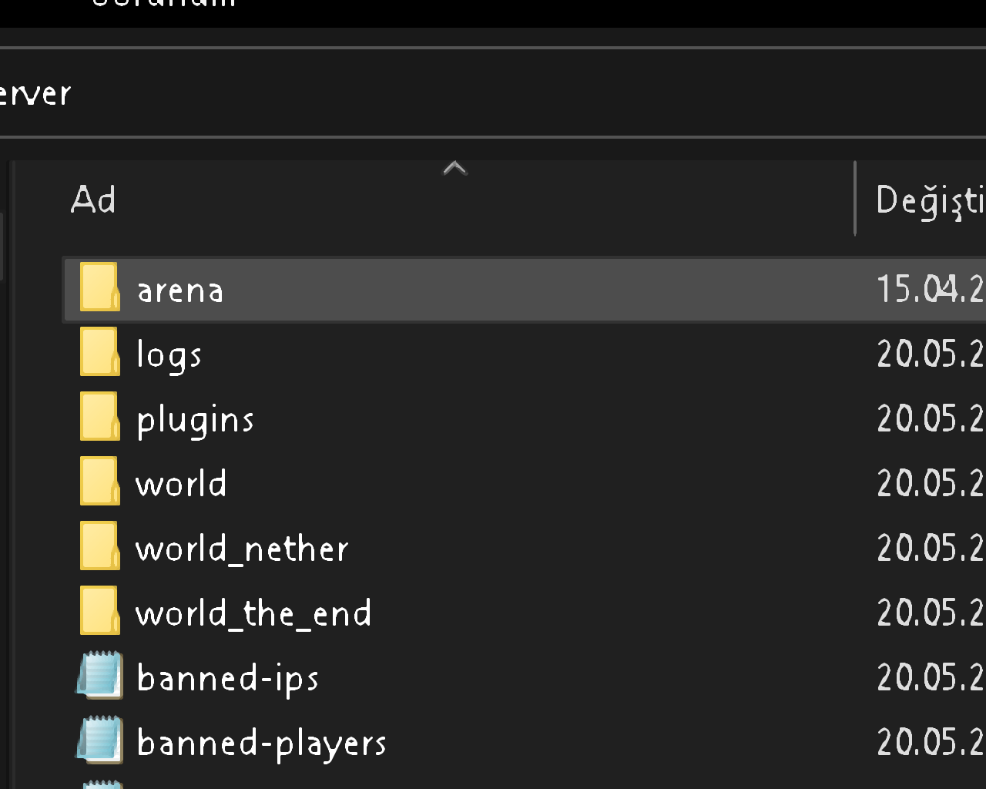Click the world_the_end folder icon
Image resolution: width=986 pixels, height=789 pixels.
tap(100, 610)
